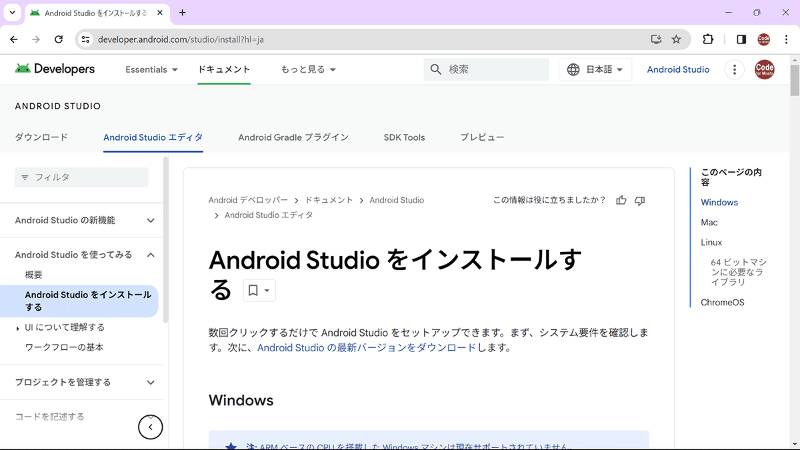Select the Android Studio エディタ tab

click(153, 137)
